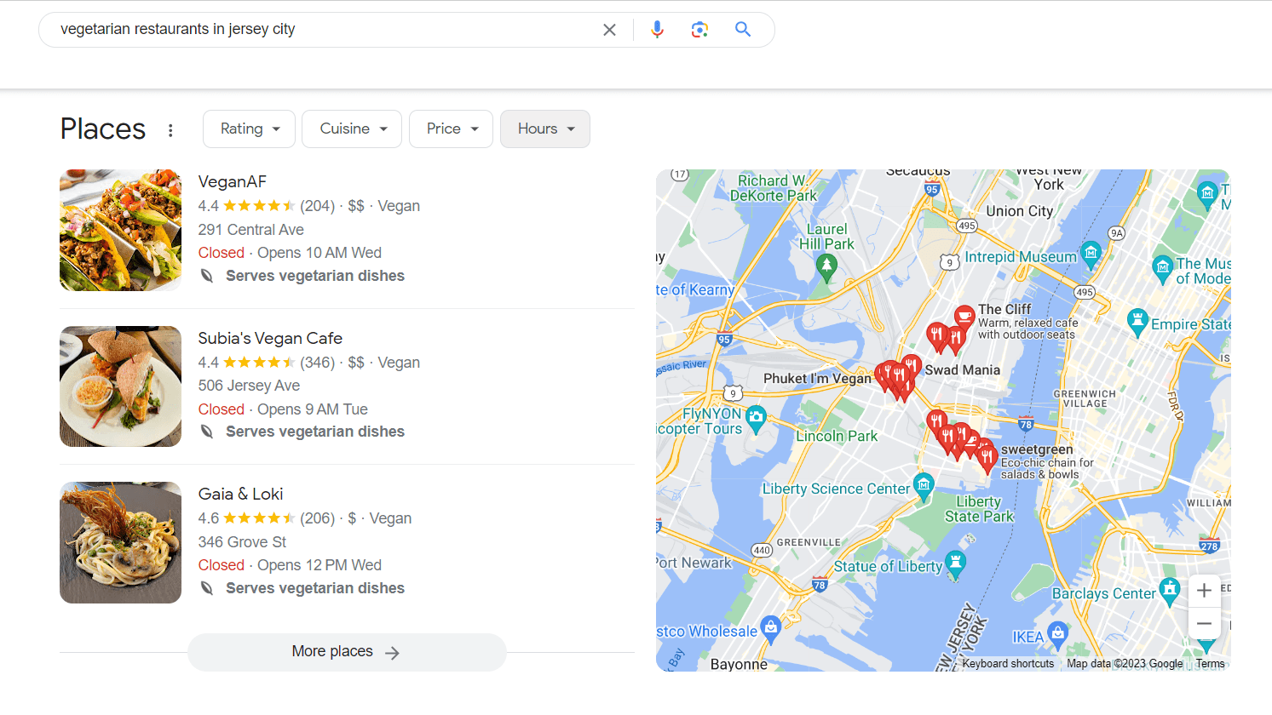
Task: Open the VeganAF taco photo thumbnail
Action: point(120,230)
